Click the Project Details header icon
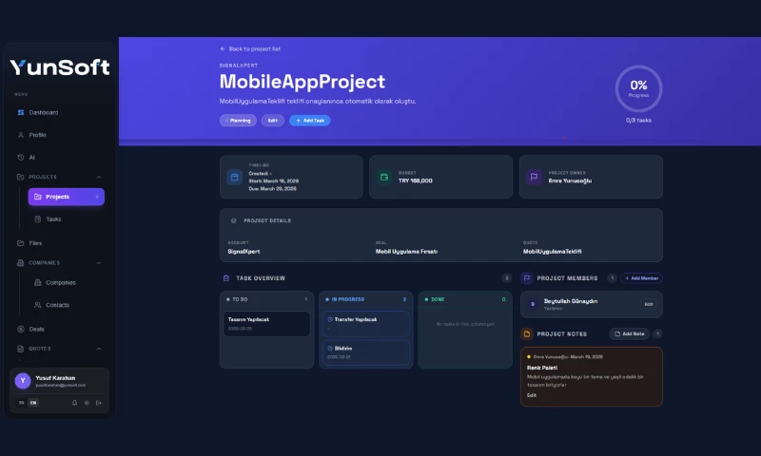 [x=233, y=220]
